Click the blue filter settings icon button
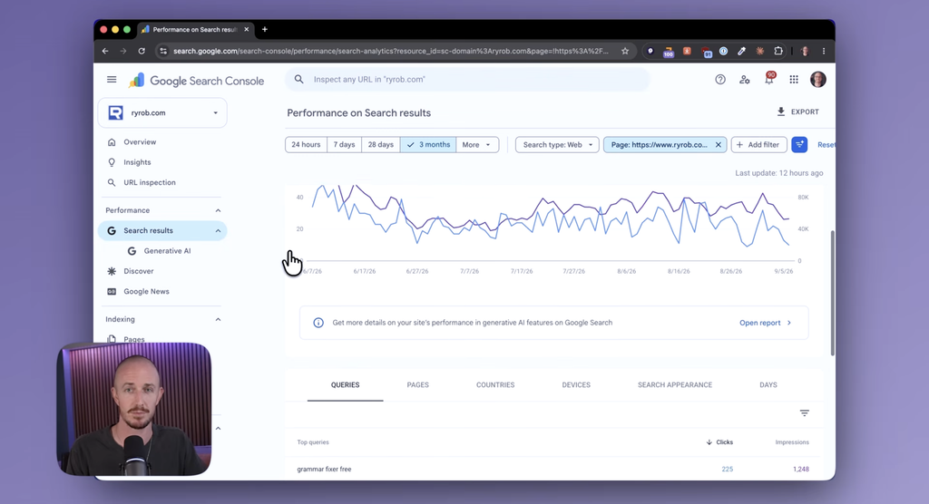This screenshot has height=504, width=929. pos(799,144)
